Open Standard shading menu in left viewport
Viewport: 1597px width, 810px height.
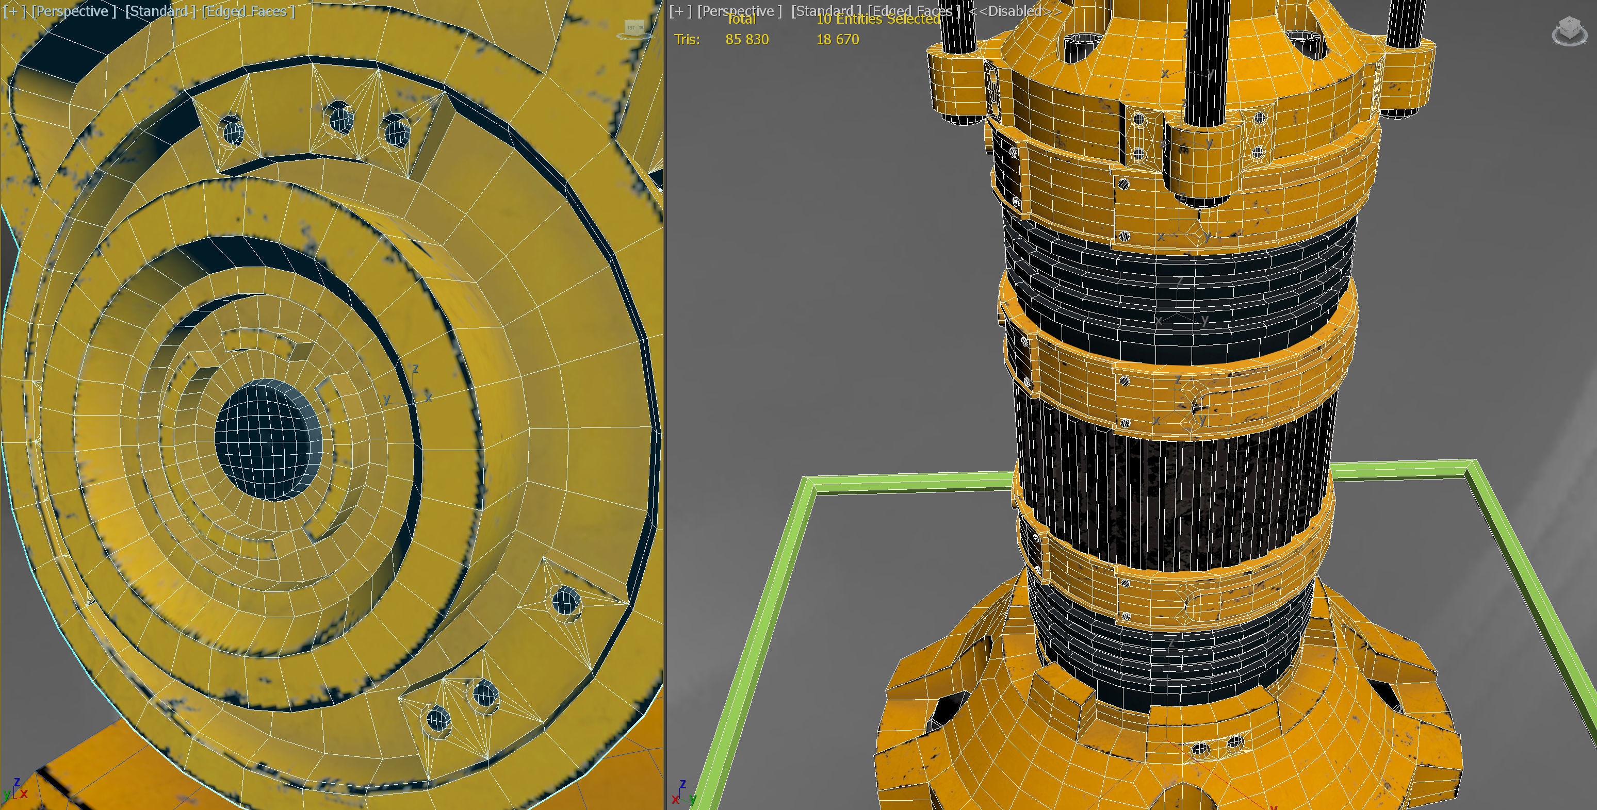tap(160, 11)
